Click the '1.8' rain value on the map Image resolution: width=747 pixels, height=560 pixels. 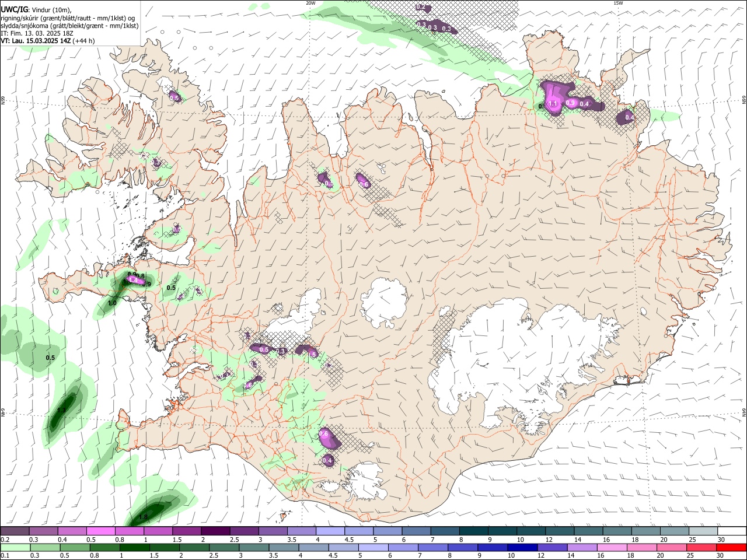point(143,517)
